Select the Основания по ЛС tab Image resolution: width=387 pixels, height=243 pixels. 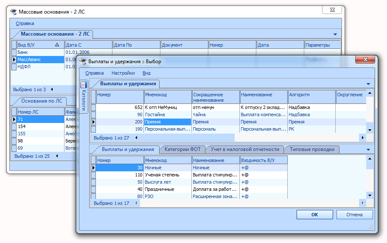[x=42, y=101]
